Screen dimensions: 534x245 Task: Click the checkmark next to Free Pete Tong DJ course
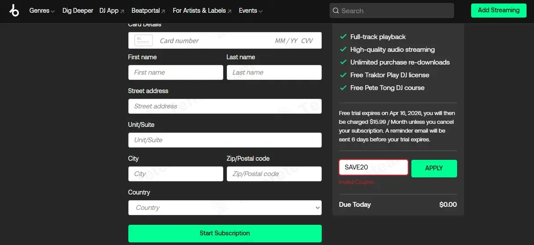(343, 88)
